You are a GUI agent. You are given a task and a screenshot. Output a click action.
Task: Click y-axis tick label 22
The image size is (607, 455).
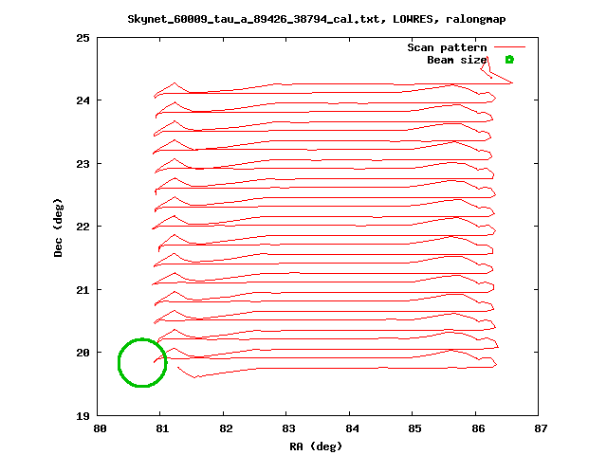click(83, 227)
